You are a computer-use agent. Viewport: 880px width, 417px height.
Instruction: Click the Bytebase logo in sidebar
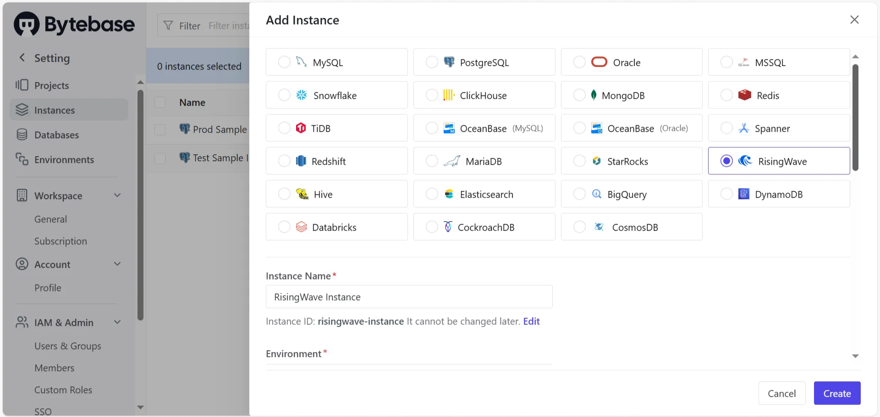click(x=74, y=24)
